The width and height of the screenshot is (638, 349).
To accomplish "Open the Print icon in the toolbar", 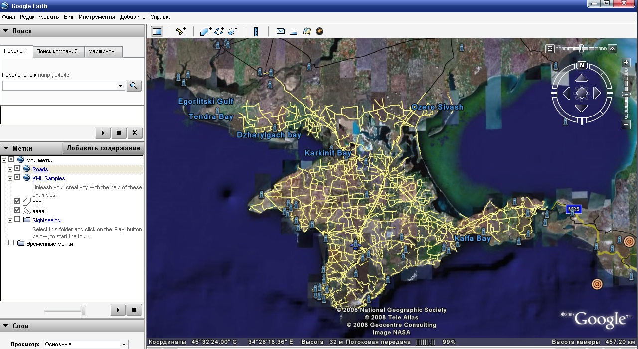I will click(294, 31).
